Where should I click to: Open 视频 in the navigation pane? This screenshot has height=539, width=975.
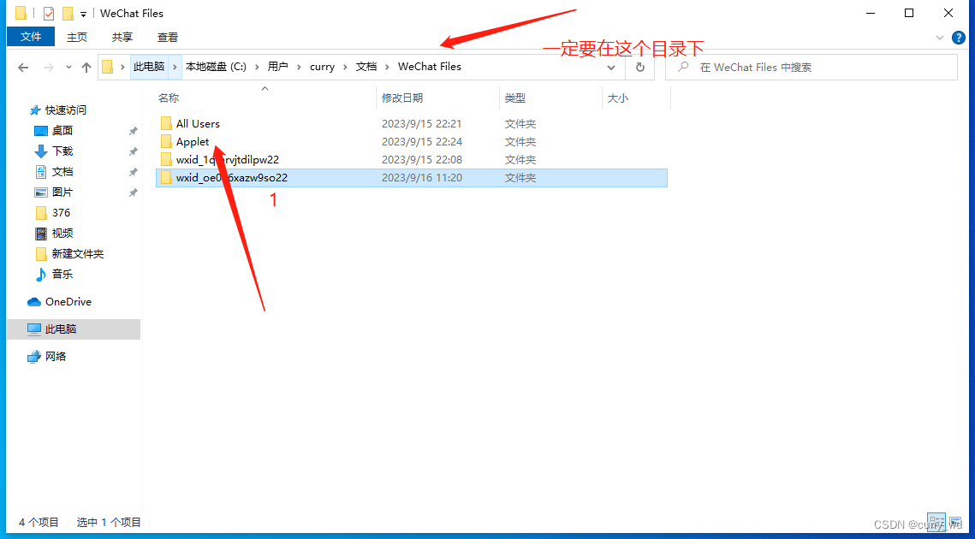click(x=62, y=233)
